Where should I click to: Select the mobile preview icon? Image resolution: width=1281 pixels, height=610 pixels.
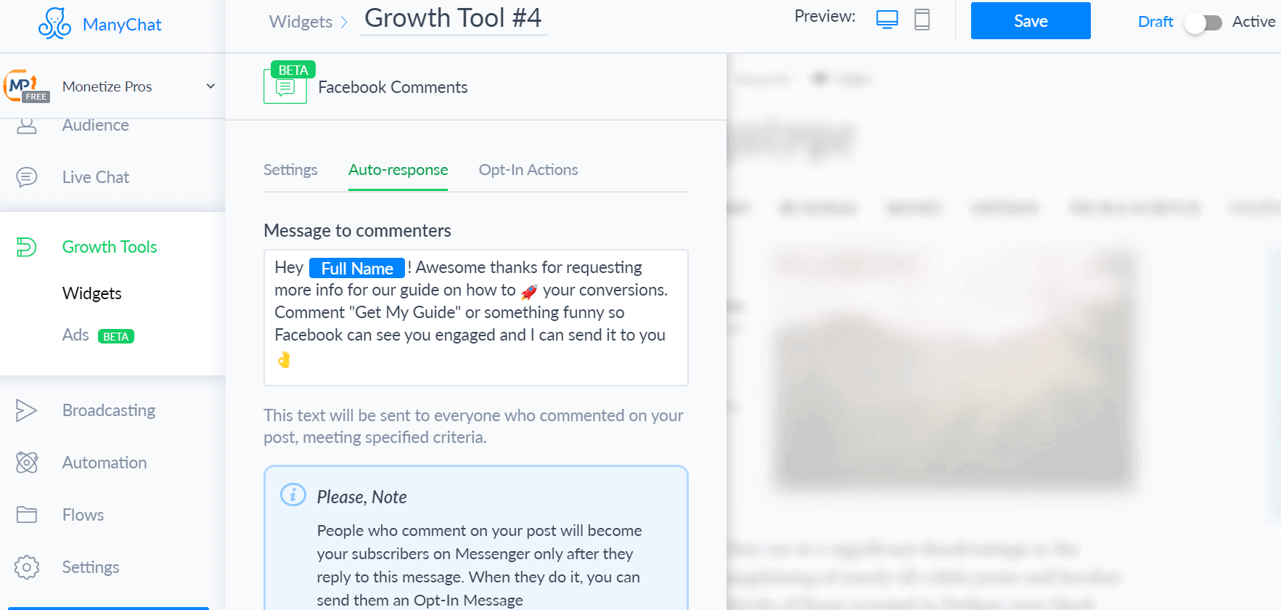(922, 20)
